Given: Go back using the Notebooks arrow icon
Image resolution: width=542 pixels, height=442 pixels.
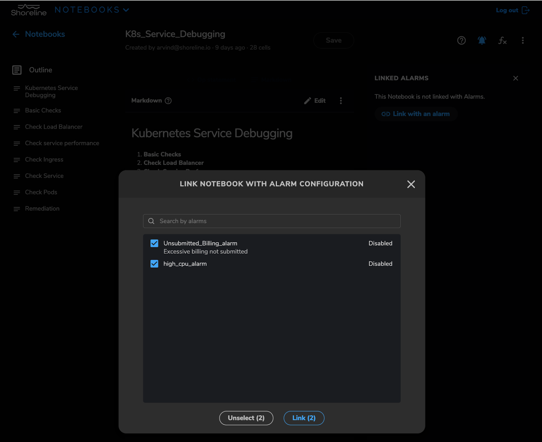Looking at the screenshot, I should (16, 34).
